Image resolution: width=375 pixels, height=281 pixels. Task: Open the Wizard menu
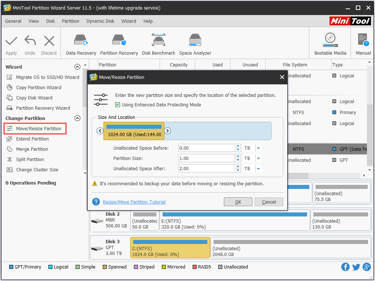pos(129,21)
